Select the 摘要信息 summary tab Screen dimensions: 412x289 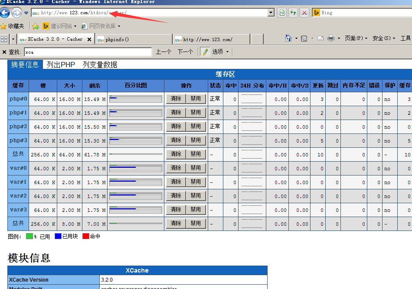click(x=25, y=65)
